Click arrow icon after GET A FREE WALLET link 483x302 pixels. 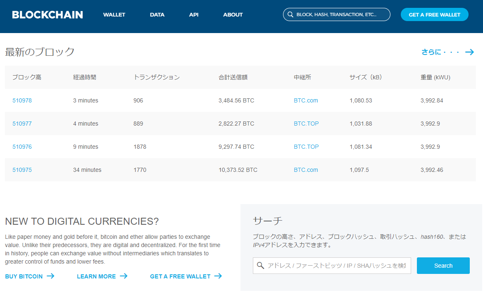tap(218, 276)
